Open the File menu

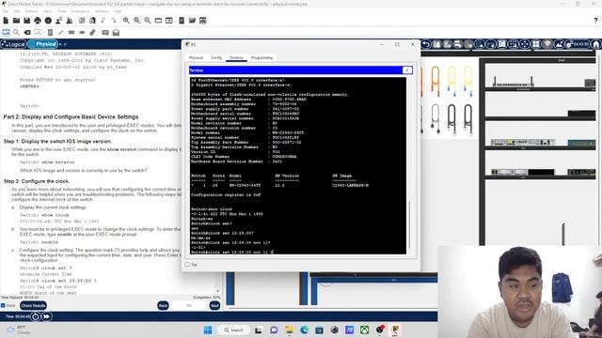pyautogui.click(x=5, y=11)
